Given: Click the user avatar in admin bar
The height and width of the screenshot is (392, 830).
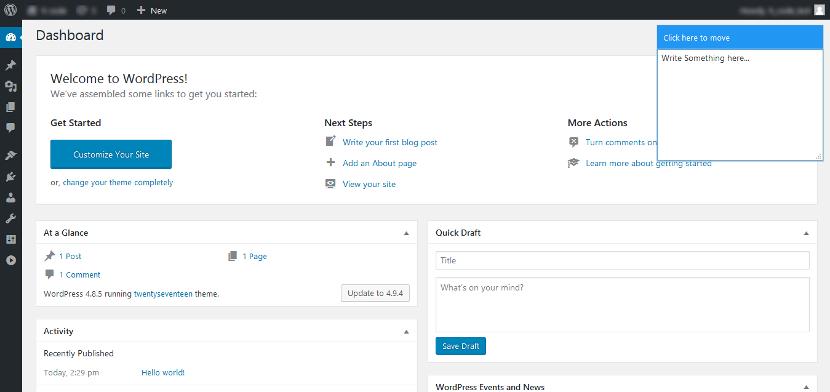Looking at the screenshot, I should click(819, 10).
